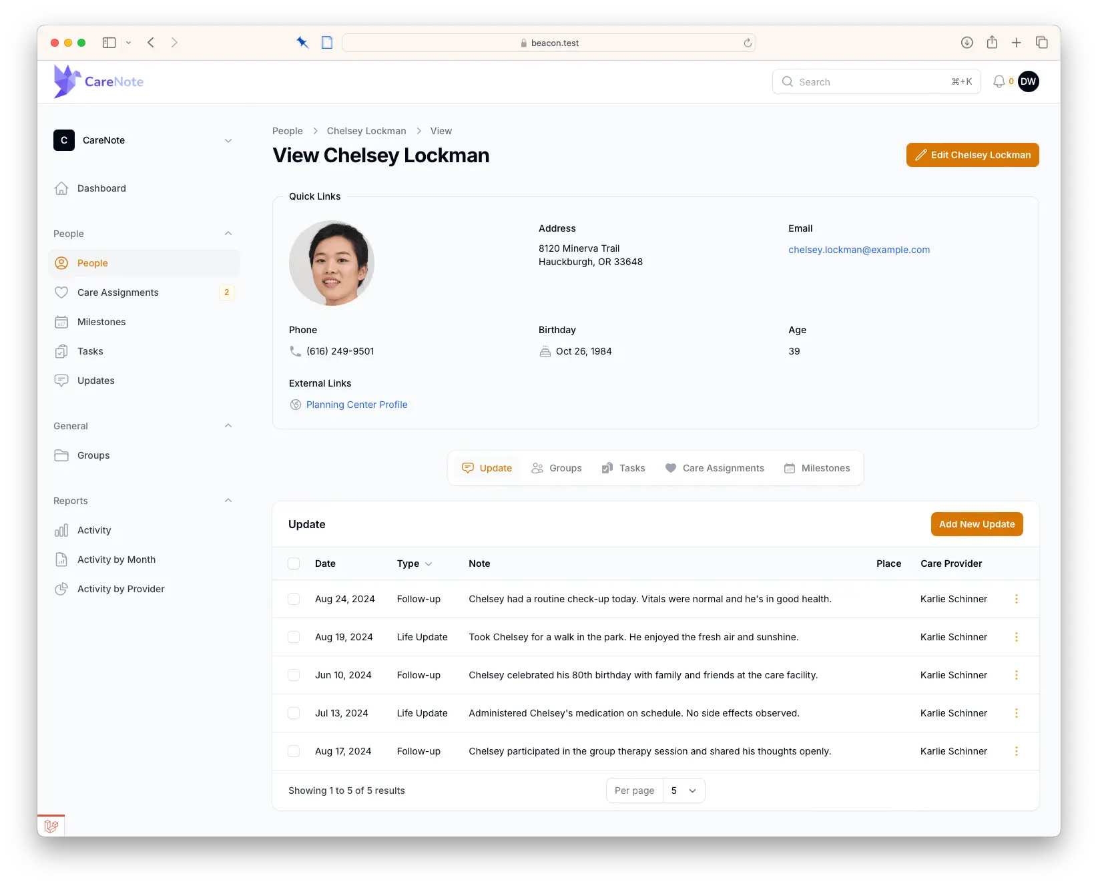Check the Aug 24, 2024 row checkbox
The image size is (1098, 886).
[x=294, y=599]
